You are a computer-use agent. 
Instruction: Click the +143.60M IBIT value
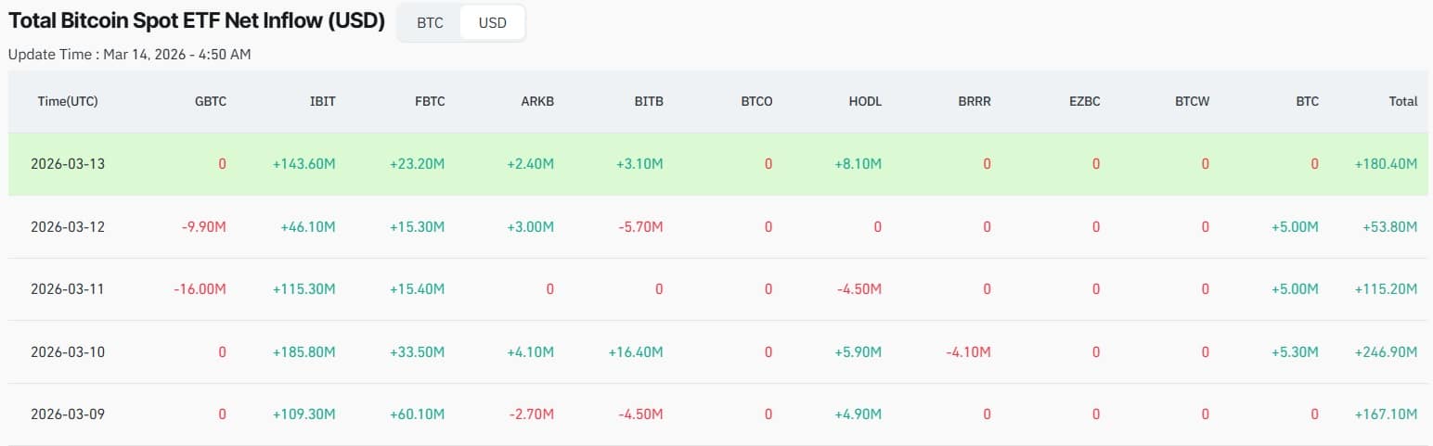click(303, 164)
